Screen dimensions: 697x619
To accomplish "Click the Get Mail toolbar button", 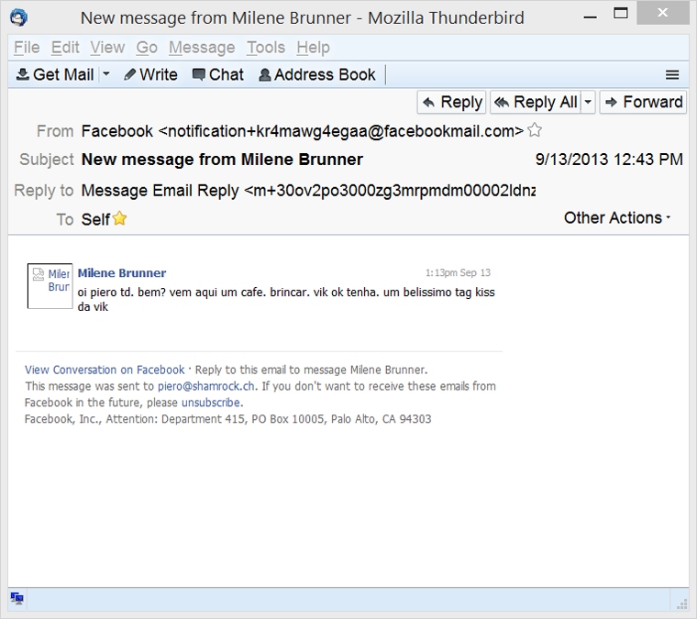I will click(x=56, y=75).
